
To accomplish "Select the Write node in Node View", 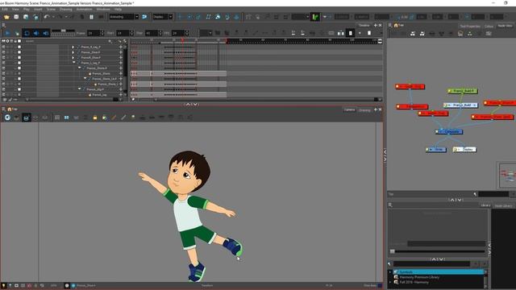I will [x=435, y=149].
